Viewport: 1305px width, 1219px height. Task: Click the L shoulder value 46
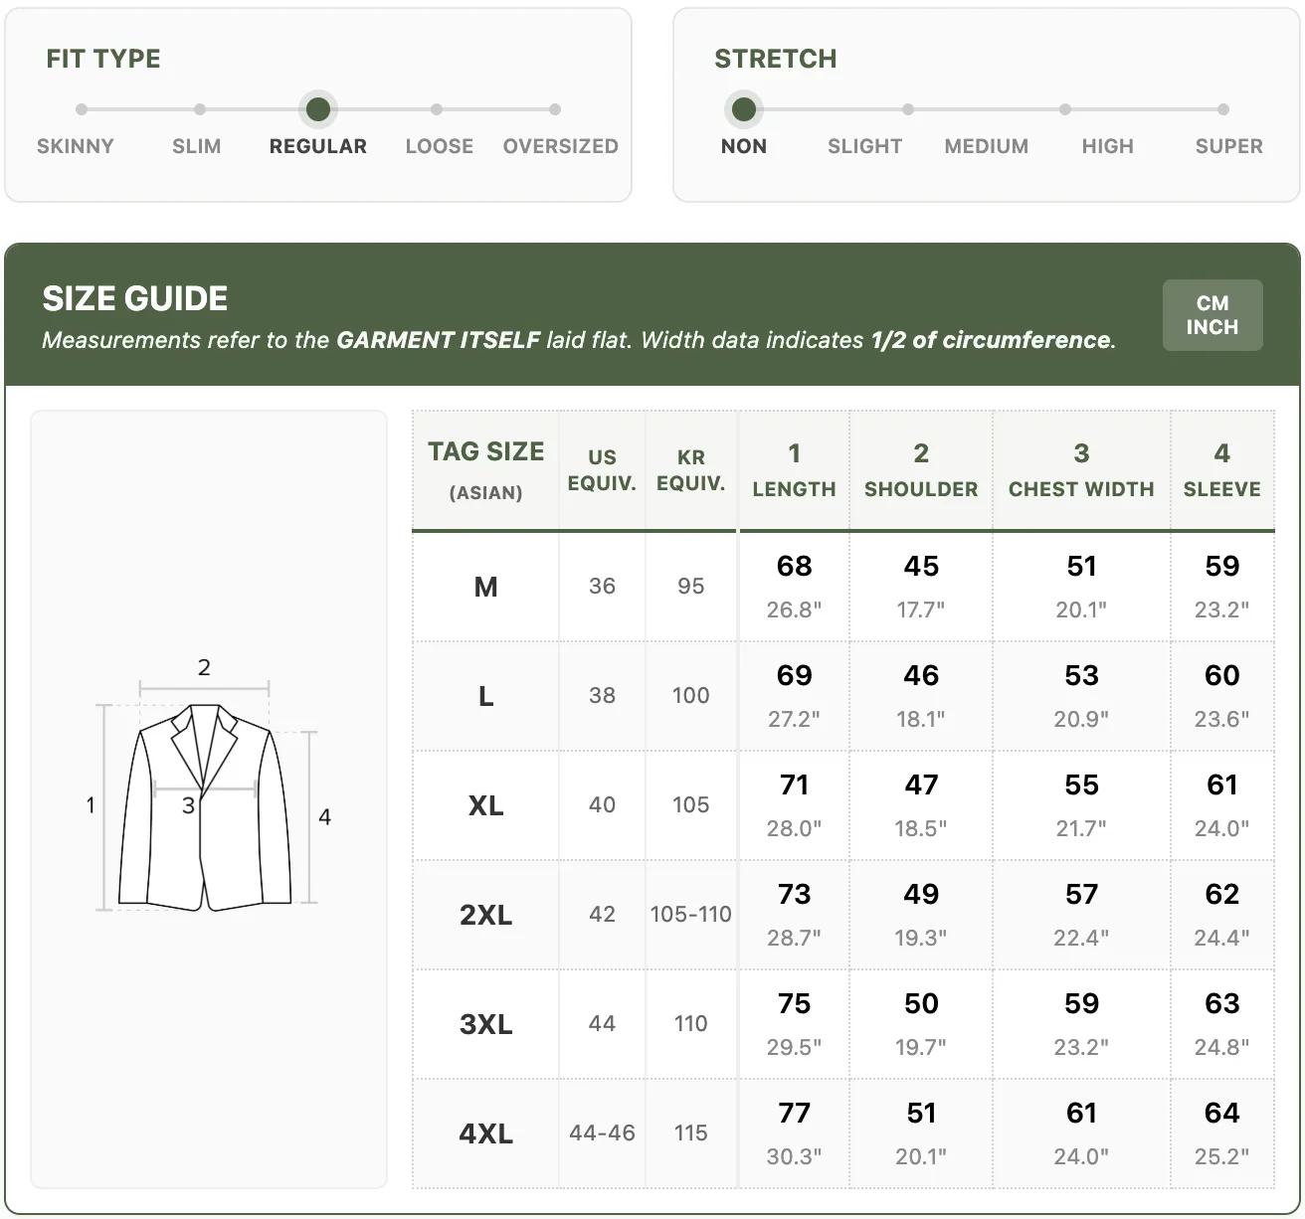coord(921,675)
